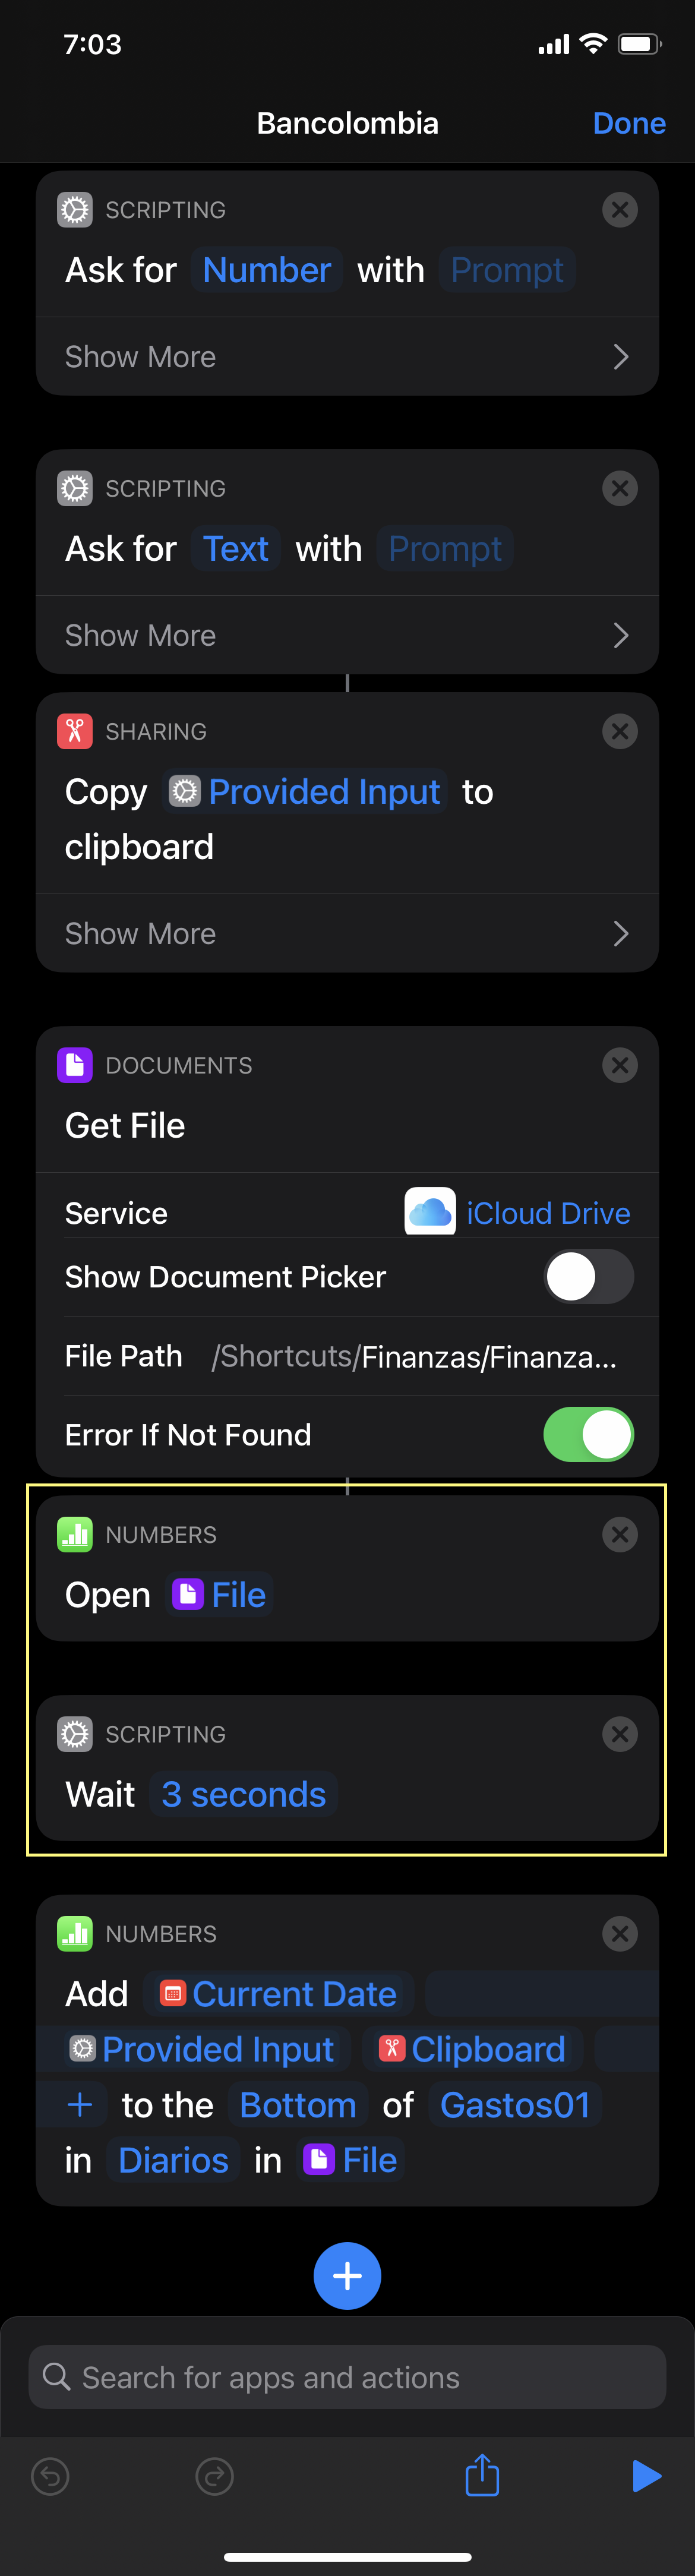The height and width of the screenshot is (2576, 695).
Task: Tap the undo arrow icon
Action: 51,2476
